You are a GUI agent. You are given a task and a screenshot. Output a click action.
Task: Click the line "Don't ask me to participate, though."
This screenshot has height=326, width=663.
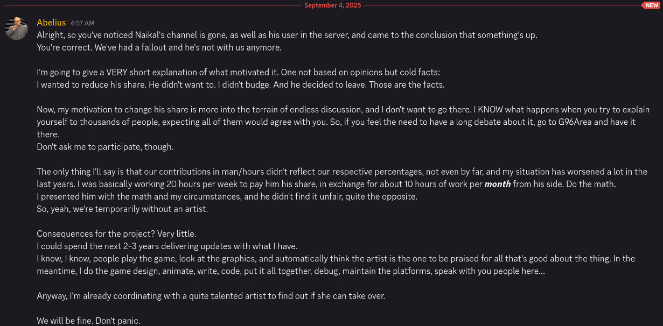(105, 147)
